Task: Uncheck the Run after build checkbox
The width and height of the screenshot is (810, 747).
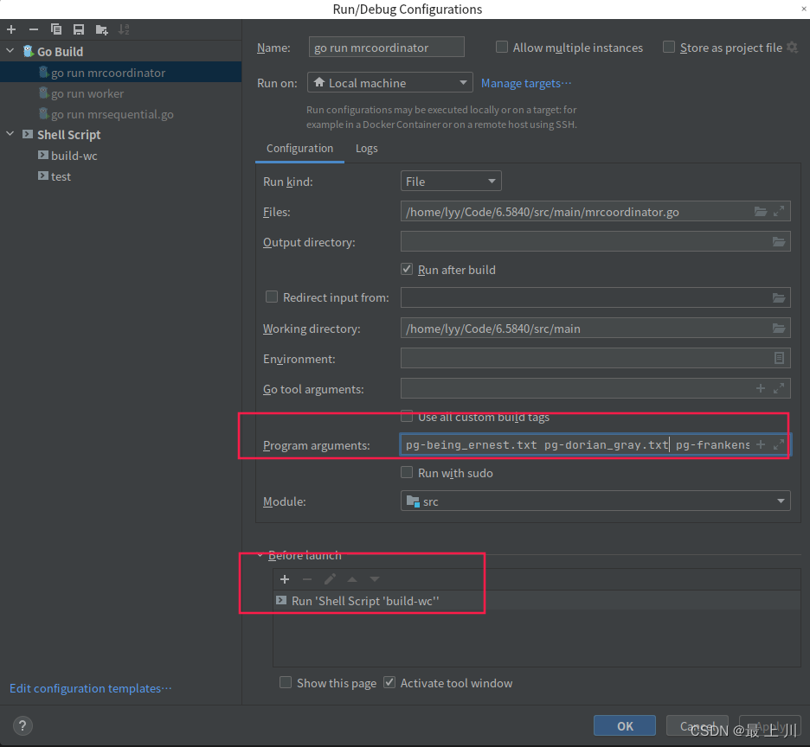Action: point(408,270)
